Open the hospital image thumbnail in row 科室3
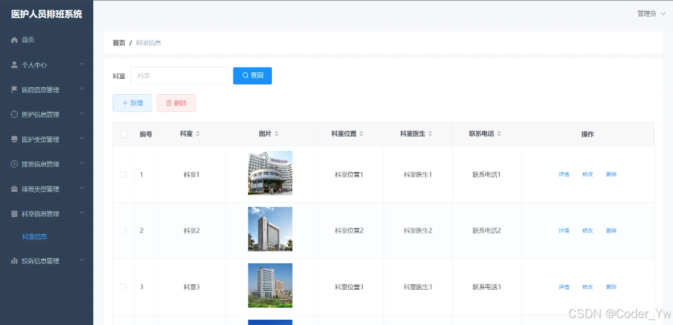The width and height of the screenshot is (673, 325). click(270, 286)
